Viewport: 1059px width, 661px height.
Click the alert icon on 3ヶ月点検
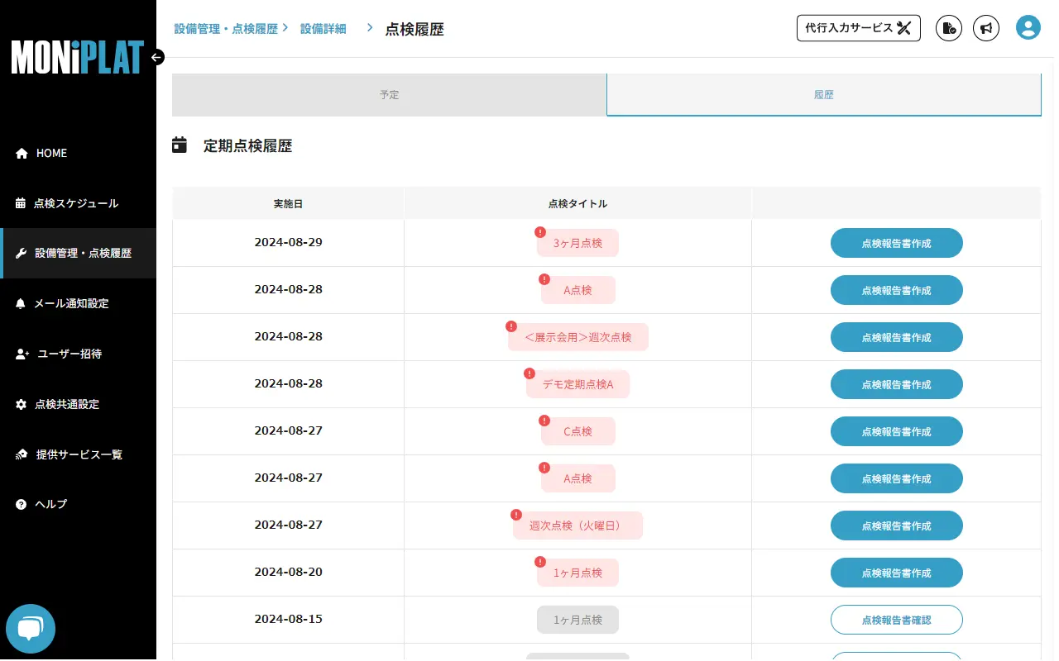coord(540,232)
